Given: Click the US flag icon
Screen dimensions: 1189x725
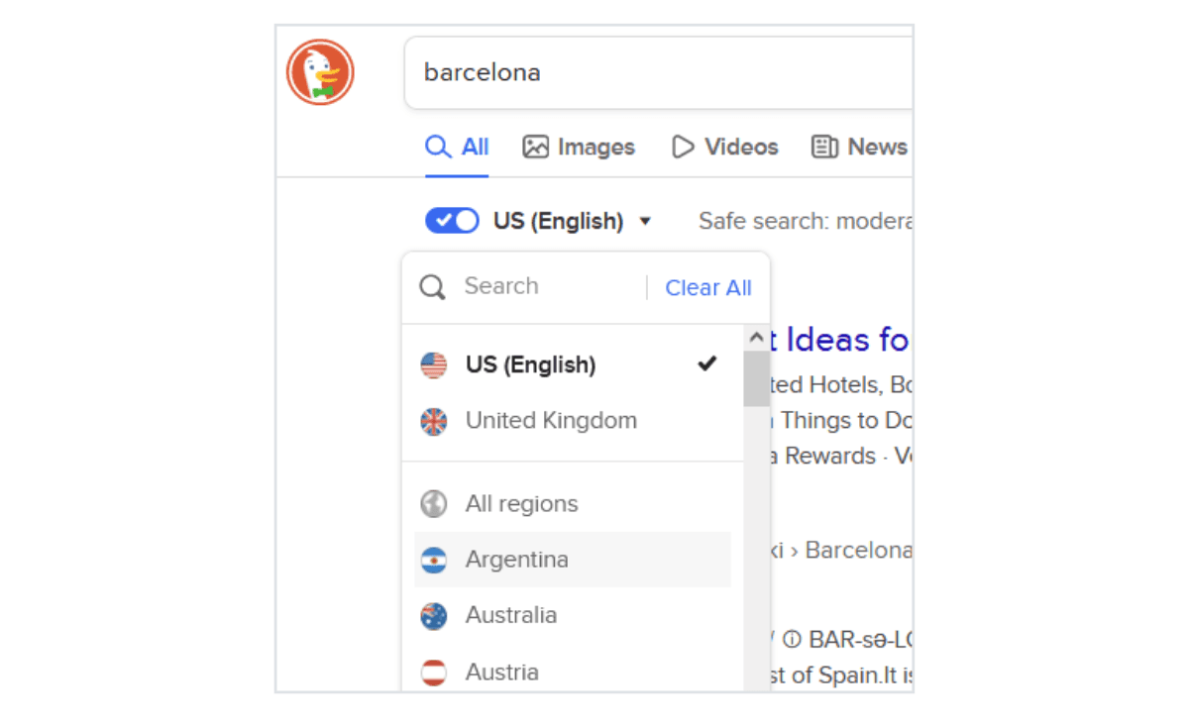Looking at the screenshot, I should 434,365.
